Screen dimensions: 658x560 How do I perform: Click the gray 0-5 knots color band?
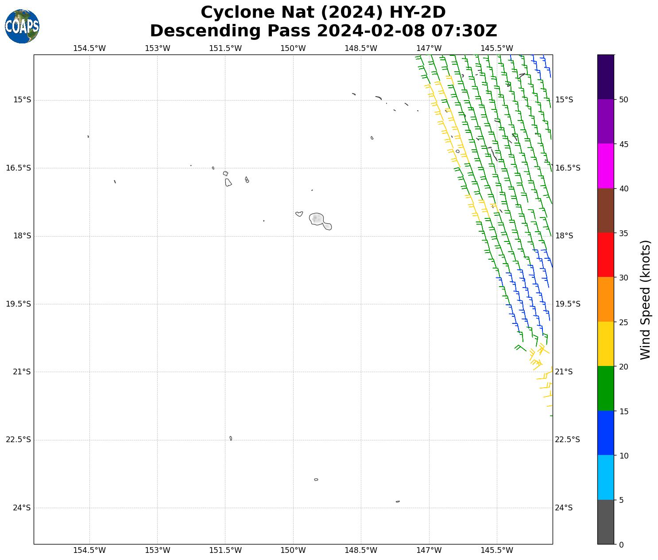tap(605, 521)
